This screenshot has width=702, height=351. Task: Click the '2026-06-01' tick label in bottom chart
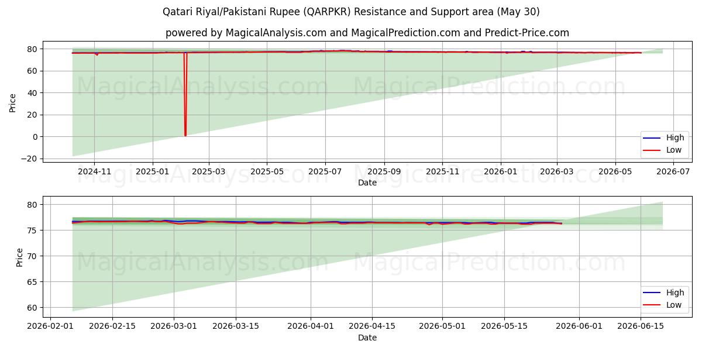coord(579,326)
